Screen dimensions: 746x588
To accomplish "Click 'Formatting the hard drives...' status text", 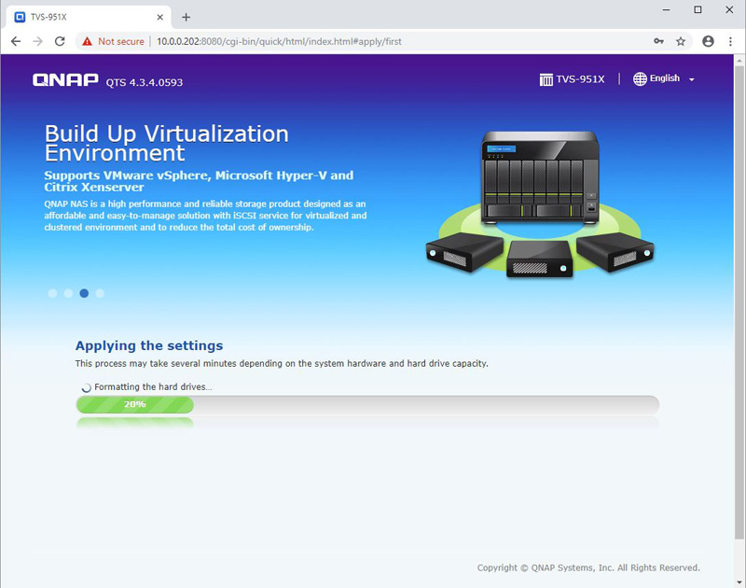I will tap(153, 387).
